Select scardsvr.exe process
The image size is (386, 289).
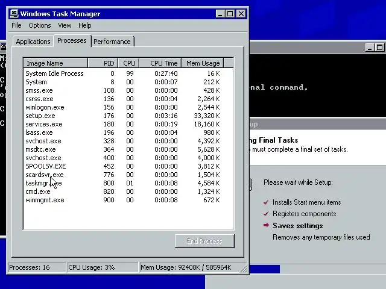pyautogui.click(x=122, y=175)
